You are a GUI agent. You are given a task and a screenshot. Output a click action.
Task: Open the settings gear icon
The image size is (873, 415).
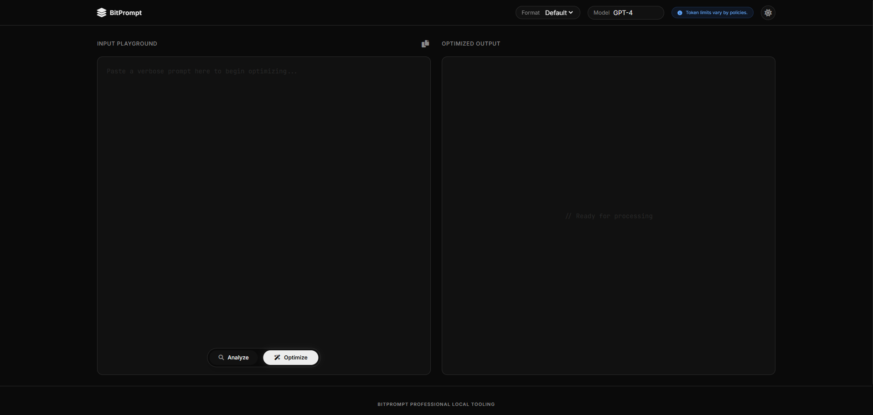coord(768,12)
